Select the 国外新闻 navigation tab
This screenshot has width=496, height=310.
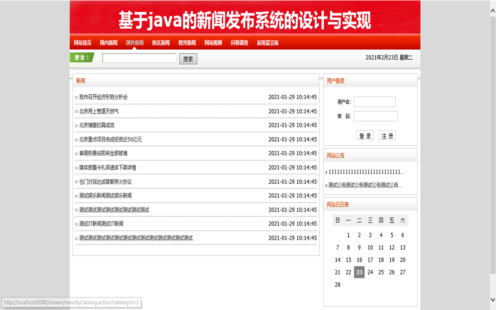coord(135,43)
